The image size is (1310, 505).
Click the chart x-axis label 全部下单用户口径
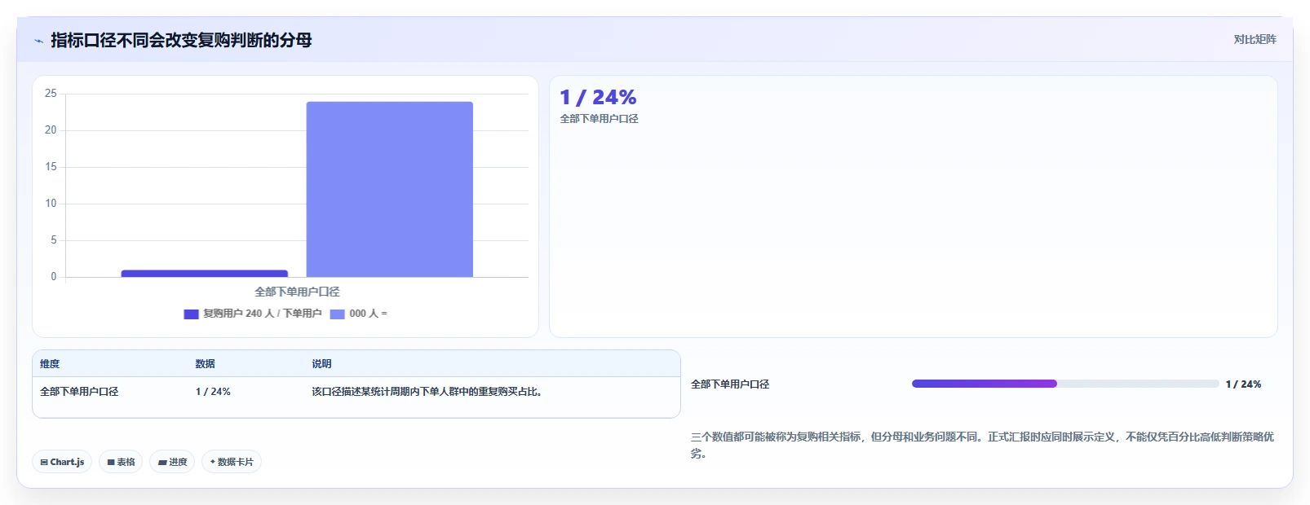click(x=297, y=292)
